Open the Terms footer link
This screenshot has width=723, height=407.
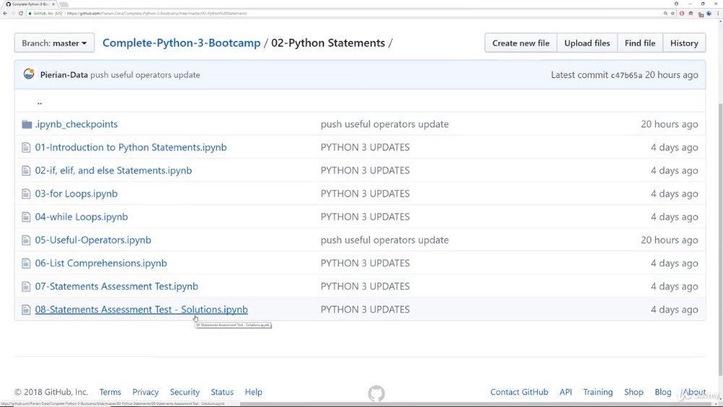[110, 392]
